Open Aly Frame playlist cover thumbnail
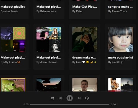 tap(13, 39)
